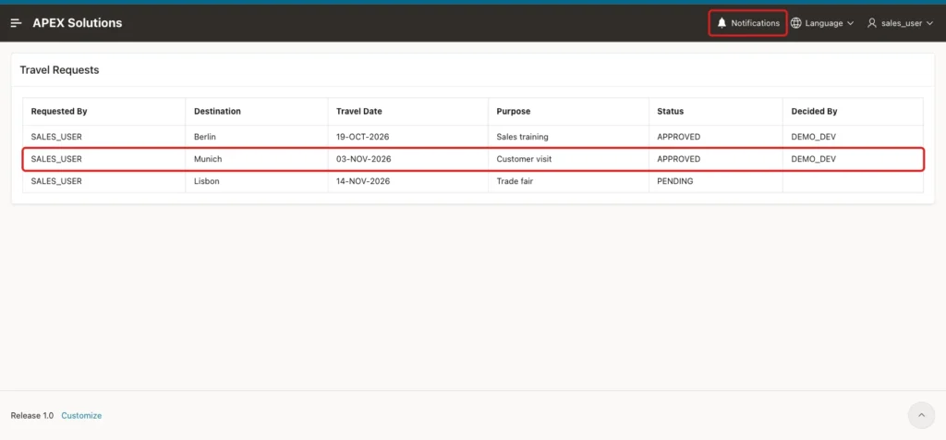Click the Decided By column header

(x=814, y=111)
